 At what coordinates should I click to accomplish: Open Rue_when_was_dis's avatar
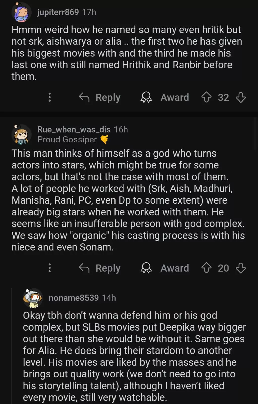(x=21, y=135)
